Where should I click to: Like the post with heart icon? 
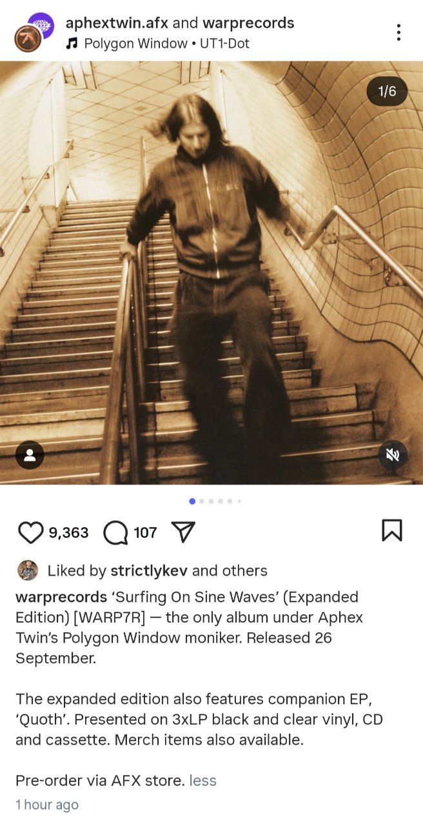tap(30, 532)
